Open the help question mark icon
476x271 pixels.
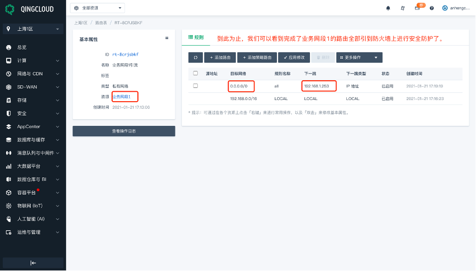tap(431, 8)
